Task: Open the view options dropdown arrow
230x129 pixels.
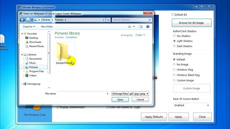Action: pyautogui.click(x=134, y=27)
